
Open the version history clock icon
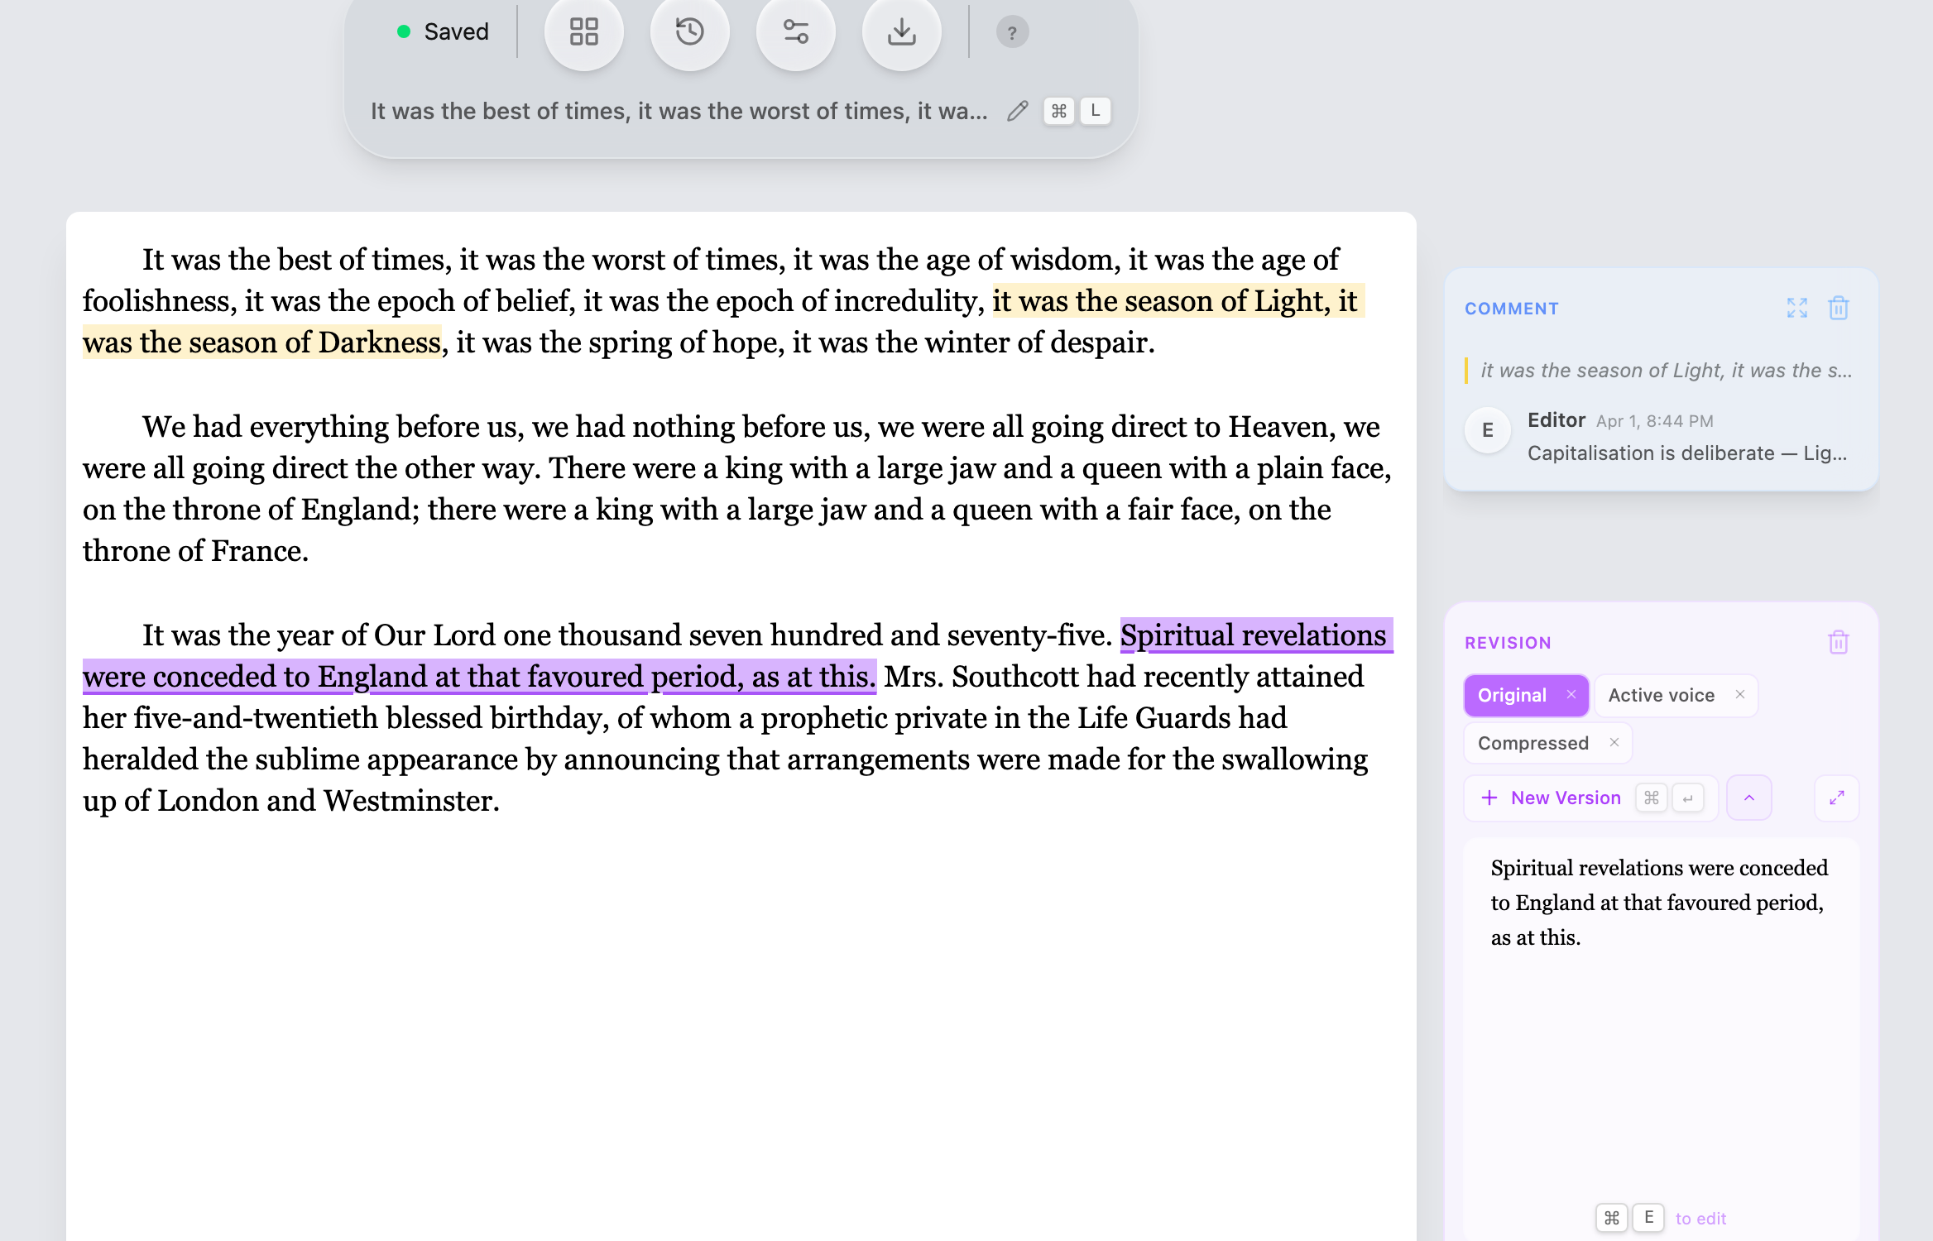coord(690,32)
